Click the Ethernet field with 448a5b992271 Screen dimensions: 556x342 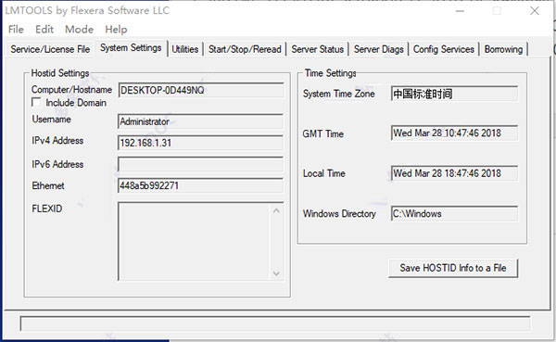click(201, 185)
